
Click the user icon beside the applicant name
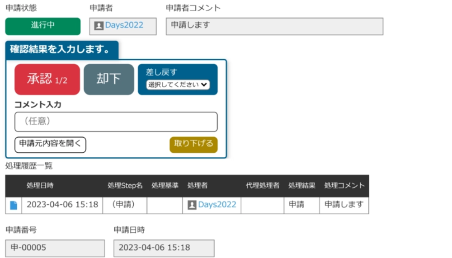[x=99, y=26]
